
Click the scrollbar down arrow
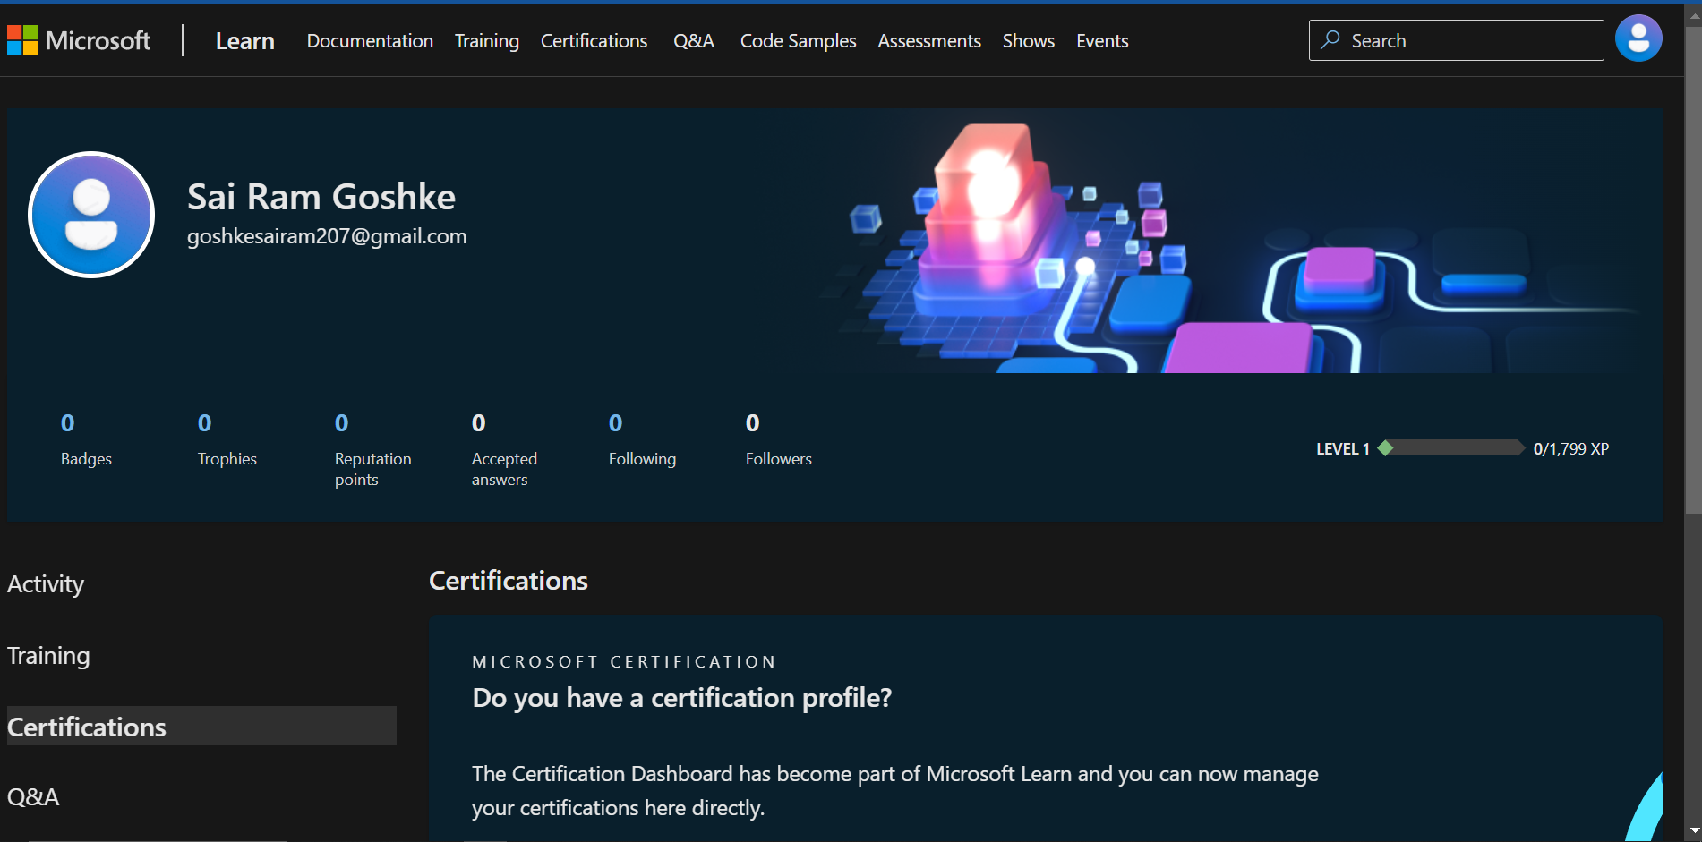click(x=1692, y=831)
